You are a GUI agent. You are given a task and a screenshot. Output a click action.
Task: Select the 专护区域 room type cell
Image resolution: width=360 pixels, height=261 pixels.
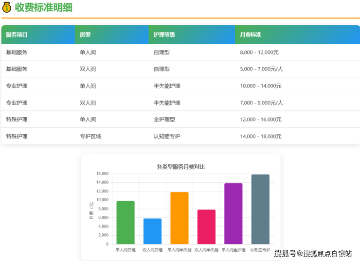[x=90, y=136]
